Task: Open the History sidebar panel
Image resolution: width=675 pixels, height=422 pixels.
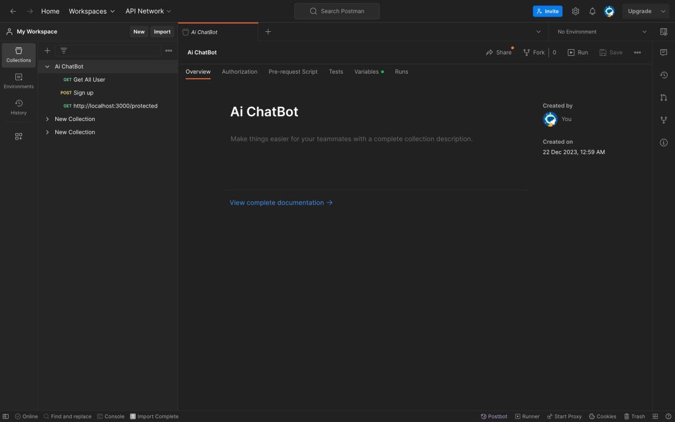Action: pos(18,107)
